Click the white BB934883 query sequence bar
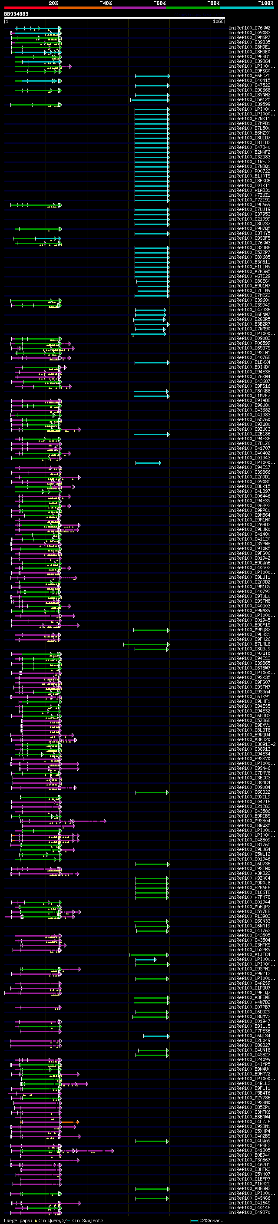The height and width of the screenshot is (1224, 278). coord(115,17)
